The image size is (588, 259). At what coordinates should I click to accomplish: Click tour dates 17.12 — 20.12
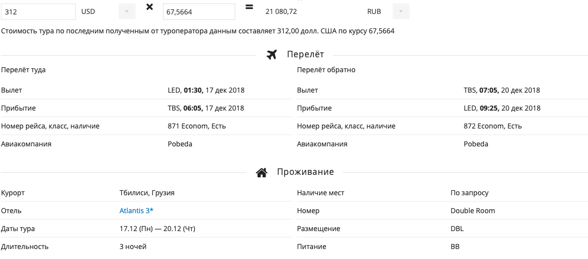click(x=157, y=229)
